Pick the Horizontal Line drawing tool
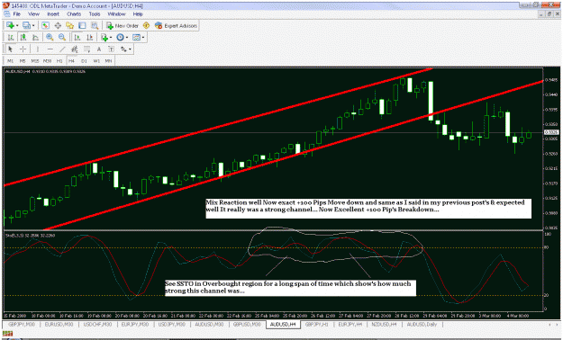Image resolution: width=563 pixels, height=340 pixels. click(x=50, y=49)
